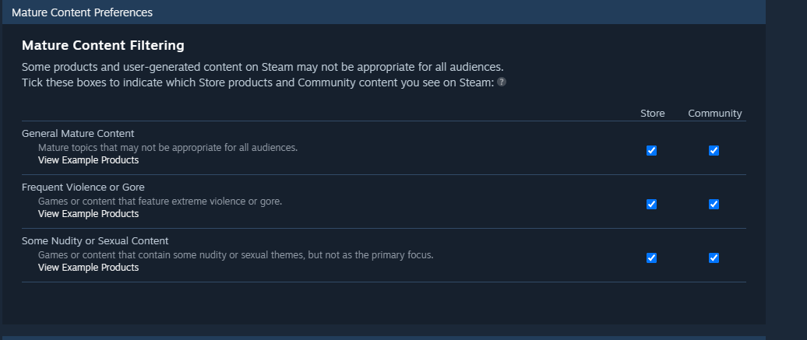
Task: Open View Example Products under Frequent Violence or Gore
Action: [88, 214]
